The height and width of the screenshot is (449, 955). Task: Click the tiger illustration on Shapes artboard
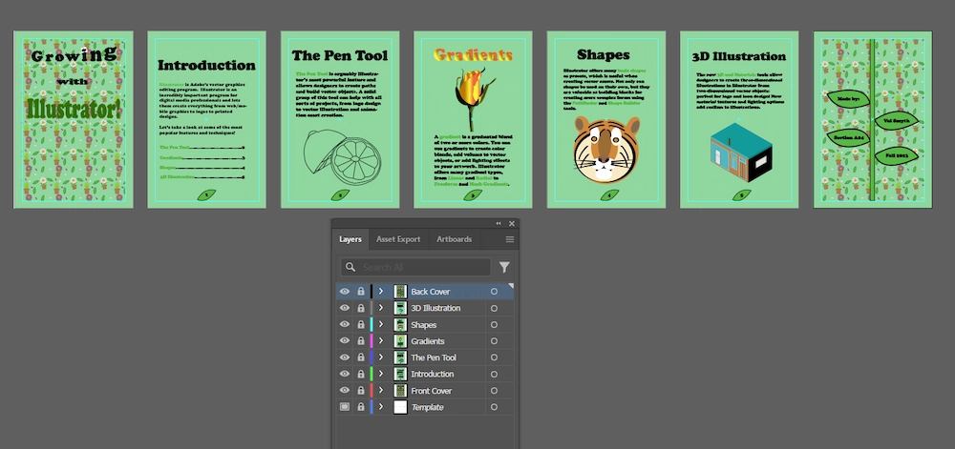(606, 150)
